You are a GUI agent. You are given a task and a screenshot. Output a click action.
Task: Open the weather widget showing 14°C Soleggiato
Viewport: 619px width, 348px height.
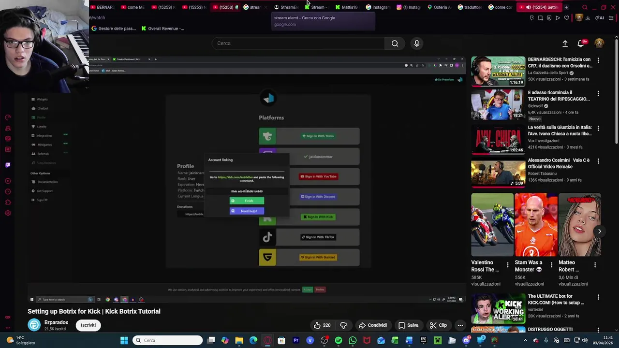[x=20, y=340]
